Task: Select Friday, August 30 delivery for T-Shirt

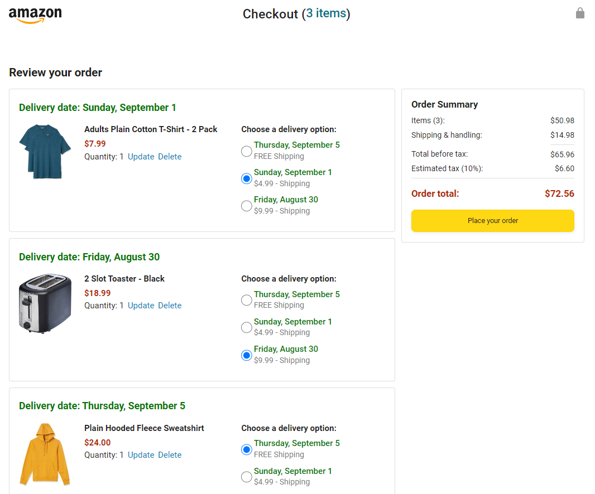Action: click(x=247, y=206)
